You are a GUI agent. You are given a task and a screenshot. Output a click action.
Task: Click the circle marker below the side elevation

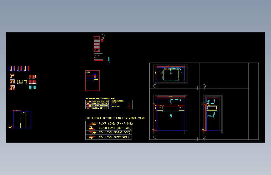coord(204,137)
